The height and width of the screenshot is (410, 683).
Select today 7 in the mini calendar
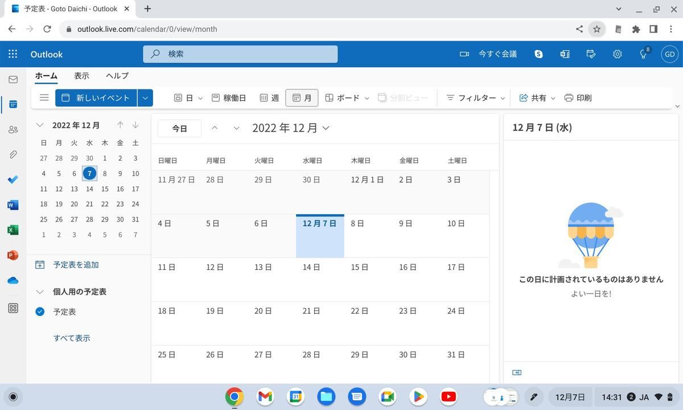click(x=89, y=174)
